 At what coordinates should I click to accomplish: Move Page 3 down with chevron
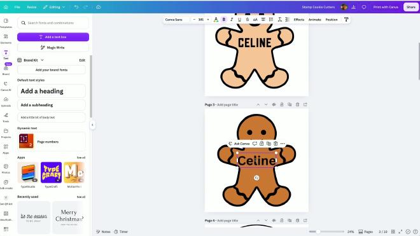266,104
